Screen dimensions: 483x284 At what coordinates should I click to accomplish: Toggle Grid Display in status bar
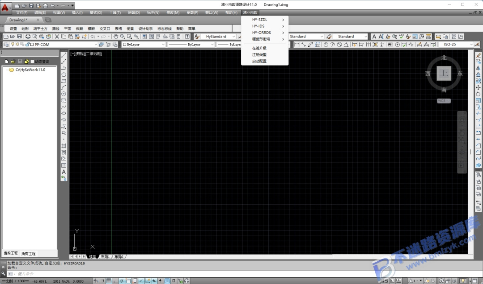[109, 280]
